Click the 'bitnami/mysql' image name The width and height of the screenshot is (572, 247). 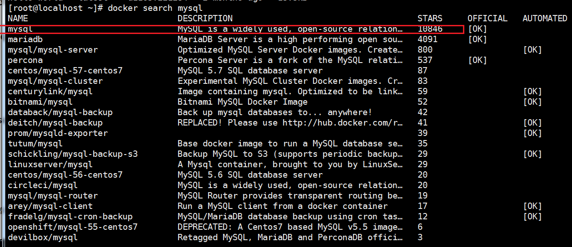click(x=40, y=102)
